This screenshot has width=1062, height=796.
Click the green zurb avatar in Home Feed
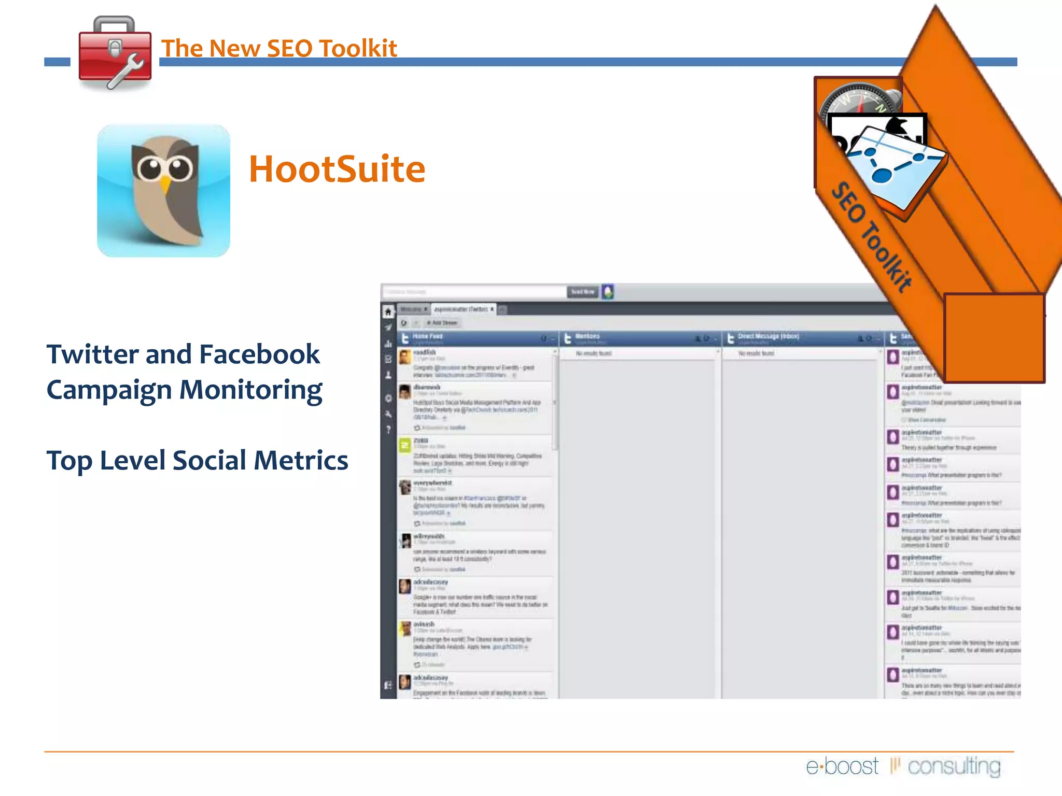click(x=405, y=445)
